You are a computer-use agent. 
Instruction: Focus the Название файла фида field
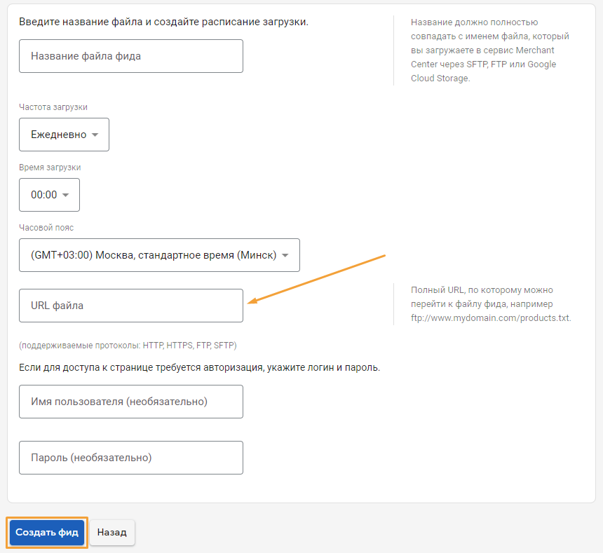tap(130, 56)
